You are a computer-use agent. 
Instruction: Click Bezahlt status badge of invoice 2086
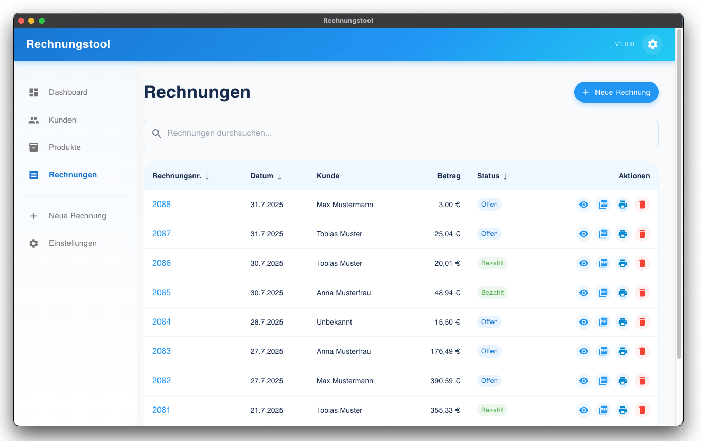[x=493, y=263]
